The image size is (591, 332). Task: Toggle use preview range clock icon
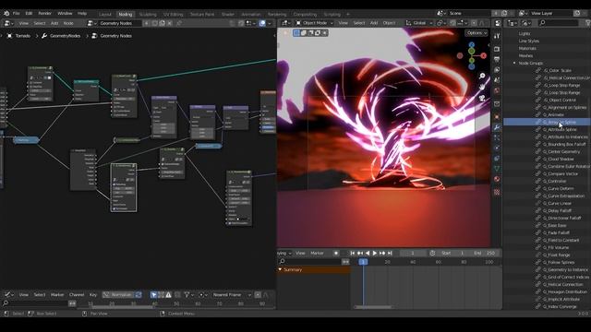432,253
